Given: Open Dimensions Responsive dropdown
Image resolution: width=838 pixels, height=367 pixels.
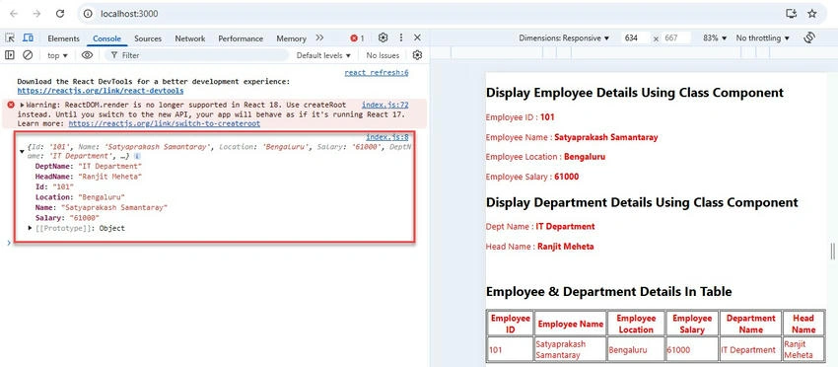Looking at the screenshot, I should (564, 38).
